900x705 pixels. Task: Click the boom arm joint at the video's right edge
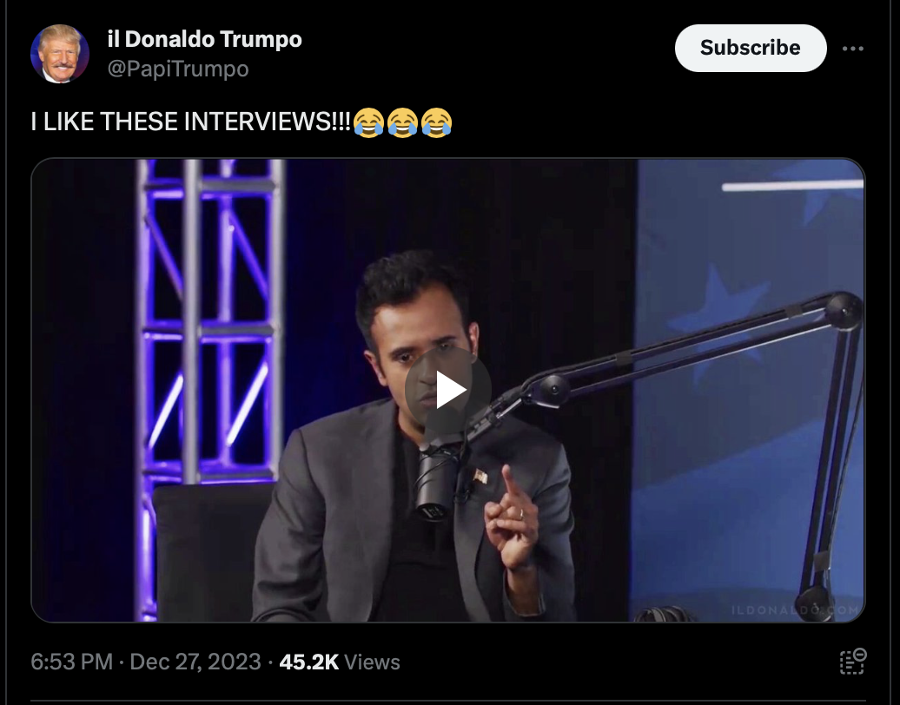[x=844, y=310]
